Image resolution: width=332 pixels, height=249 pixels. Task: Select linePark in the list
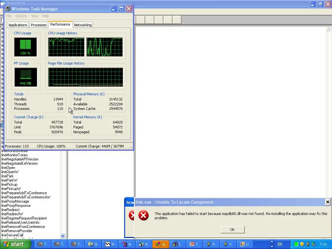7,176
